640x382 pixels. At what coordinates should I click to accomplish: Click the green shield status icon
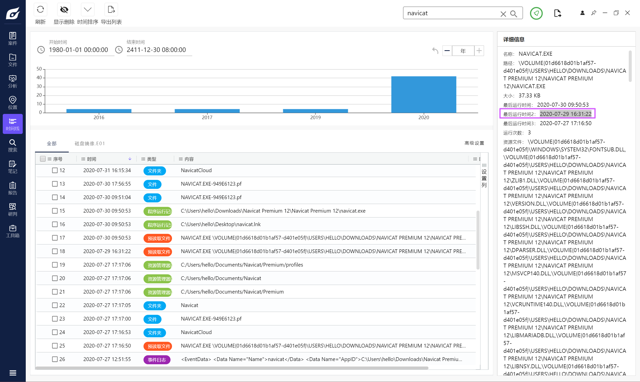click(536, 13)
